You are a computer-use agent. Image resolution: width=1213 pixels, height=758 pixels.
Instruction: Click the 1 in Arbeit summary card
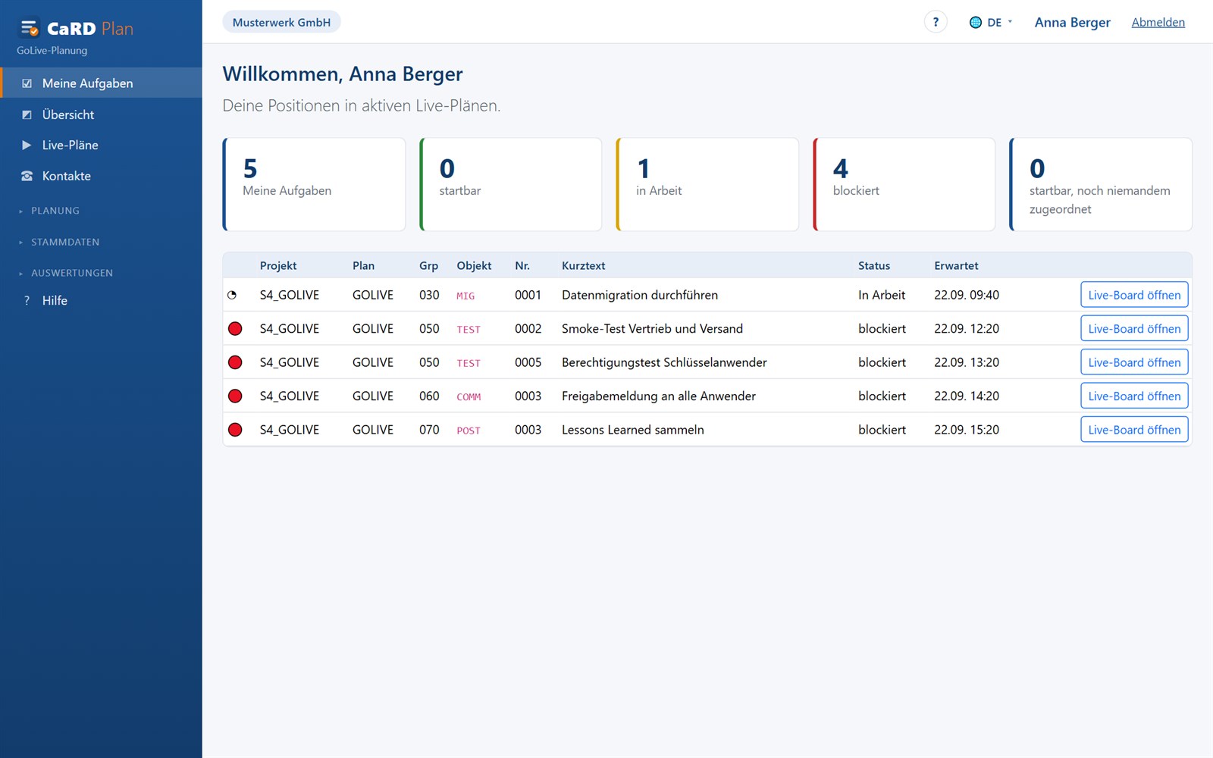(x=707, y=184)
